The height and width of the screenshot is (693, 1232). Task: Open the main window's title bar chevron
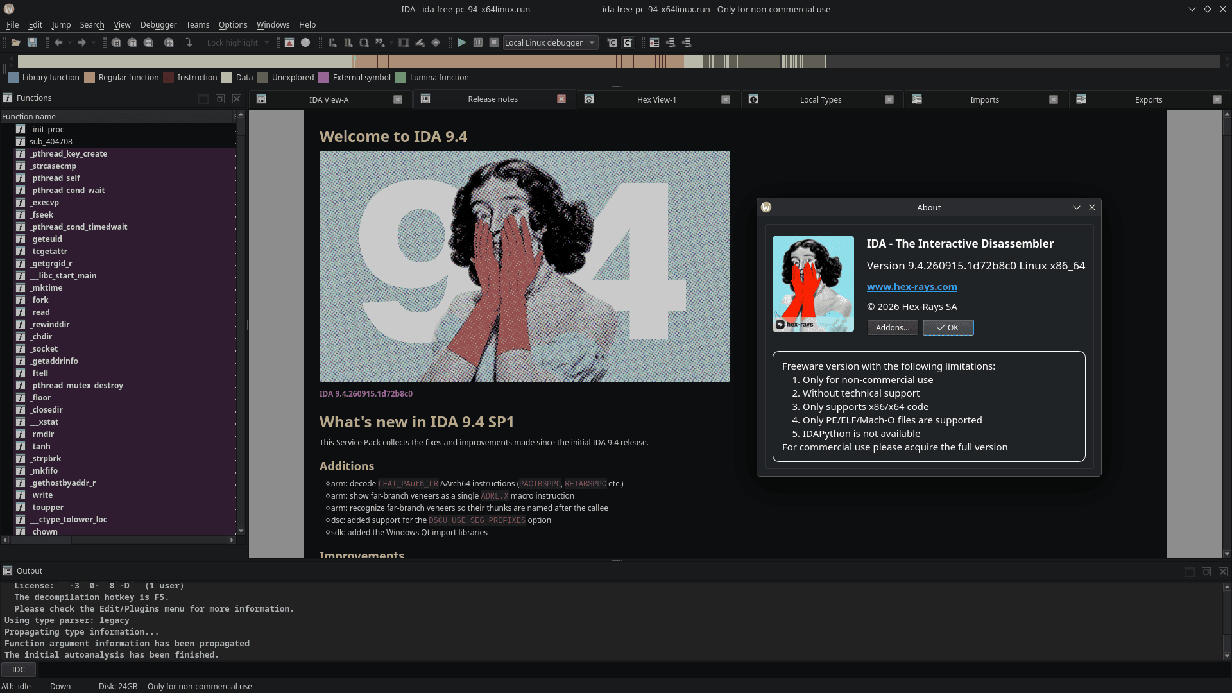[1192, 9]
